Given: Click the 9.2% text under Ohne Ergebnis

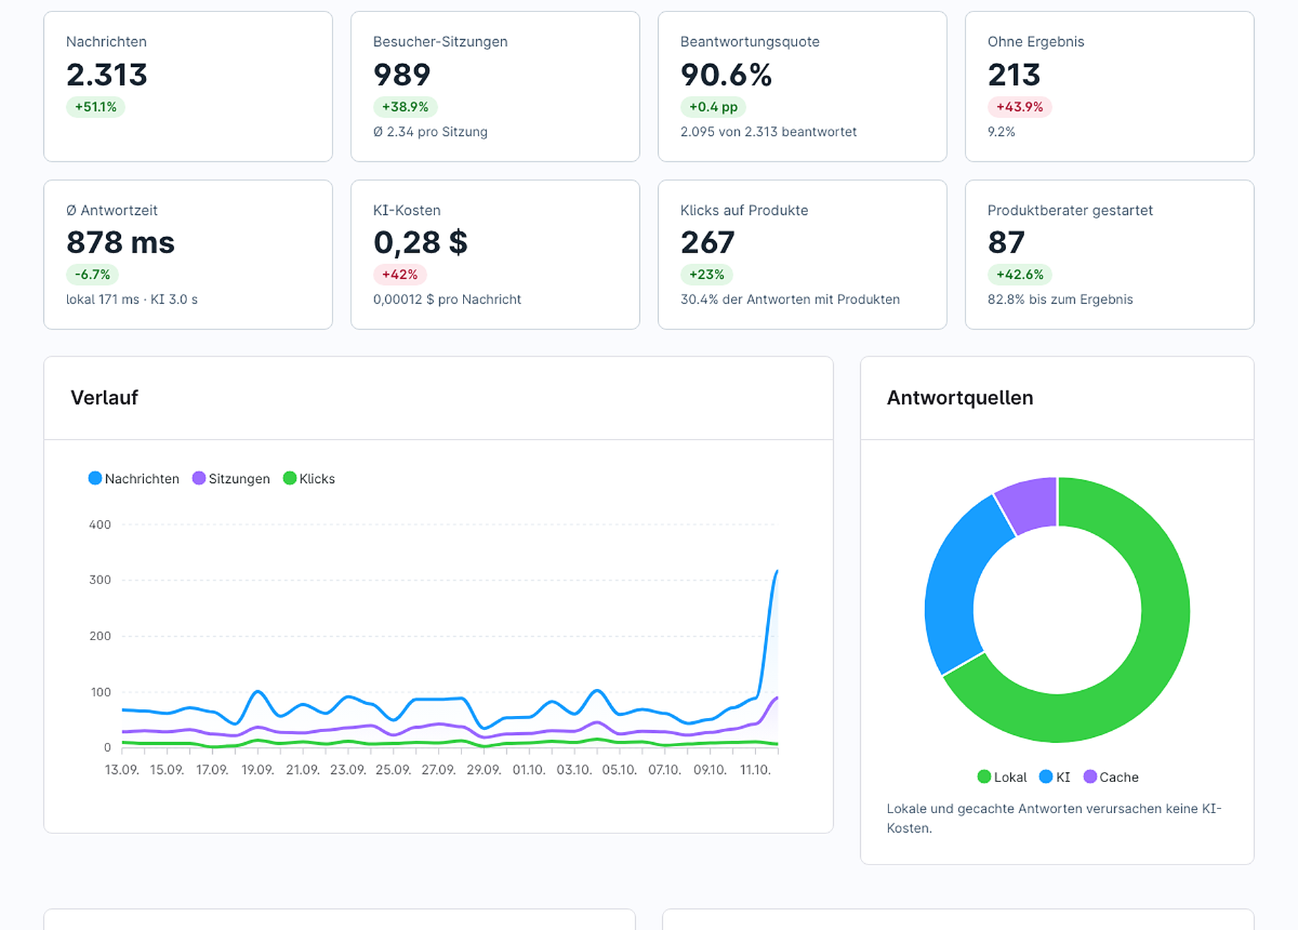Looking at the screenshot, I should 1001,132.
